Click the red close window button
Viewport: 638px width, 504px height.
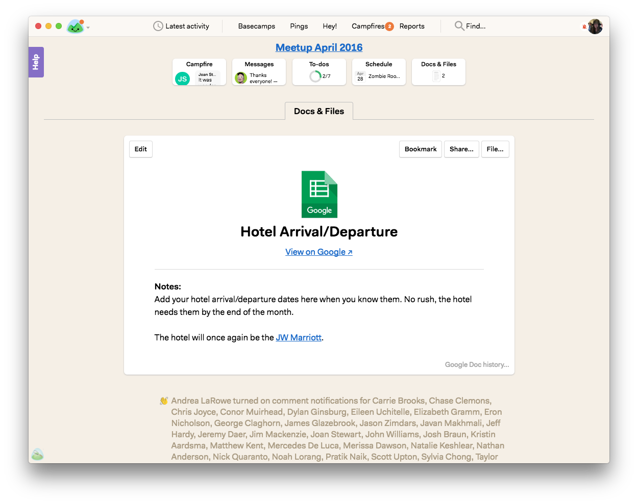38,26
